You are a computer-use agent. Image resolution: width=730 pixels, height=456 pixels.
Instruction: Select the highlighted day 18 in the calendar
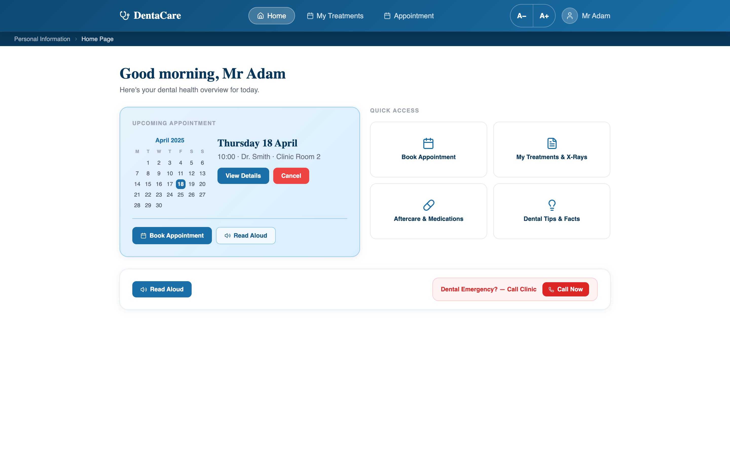180,184
